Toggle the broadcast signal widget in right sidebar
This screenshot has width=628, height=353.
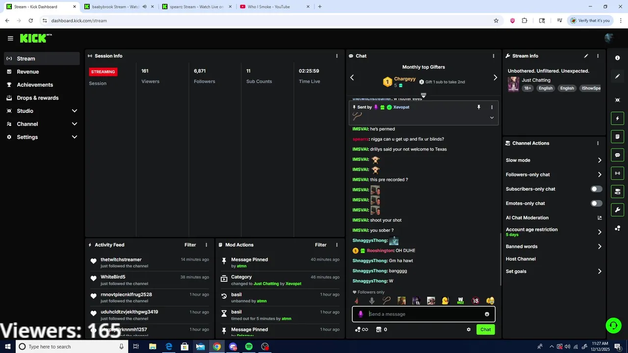(617, 173)
